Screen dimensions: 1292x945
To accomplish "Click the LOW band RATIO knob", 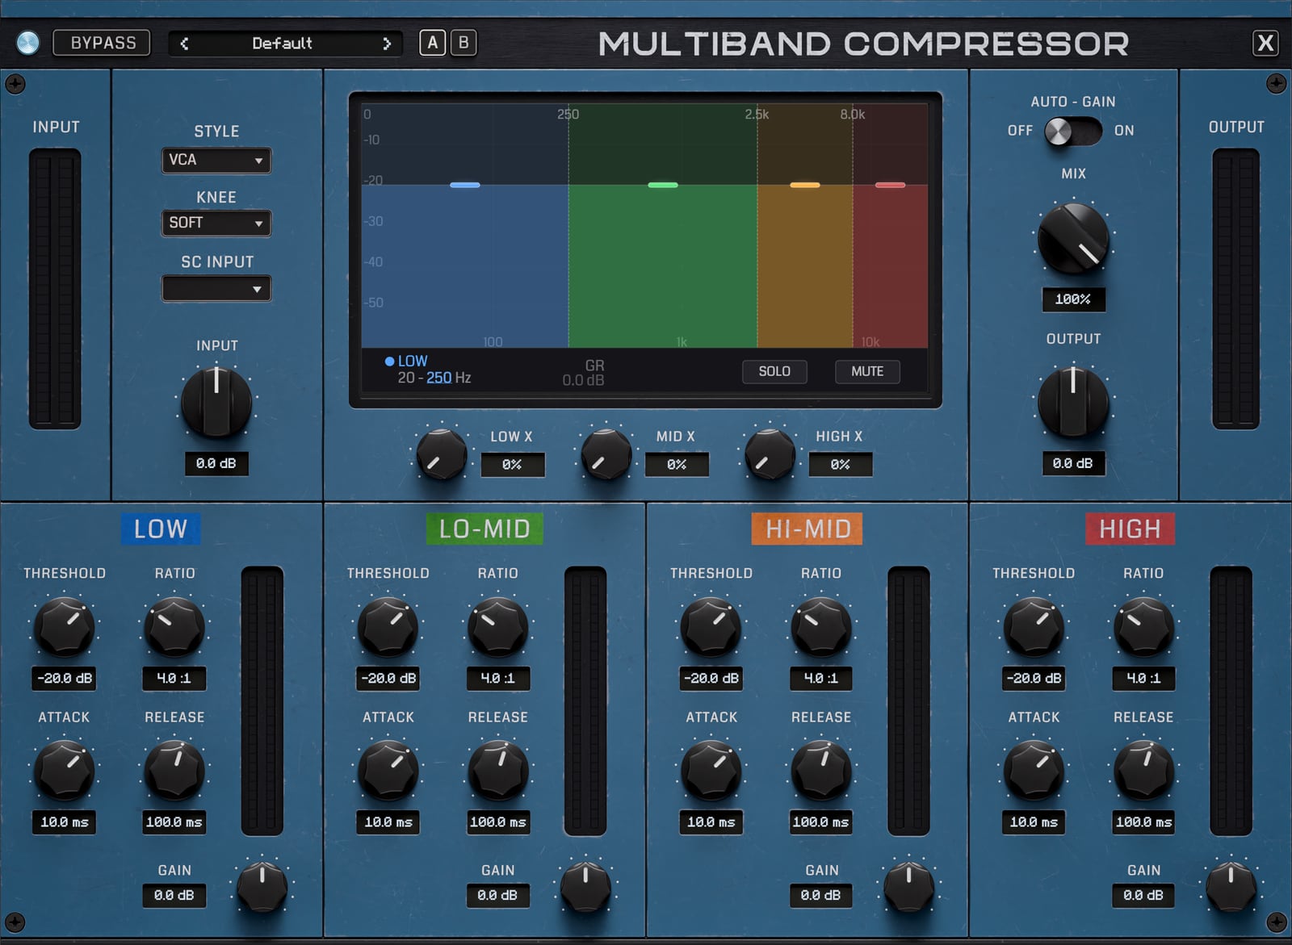I will [x=174, y=627].
